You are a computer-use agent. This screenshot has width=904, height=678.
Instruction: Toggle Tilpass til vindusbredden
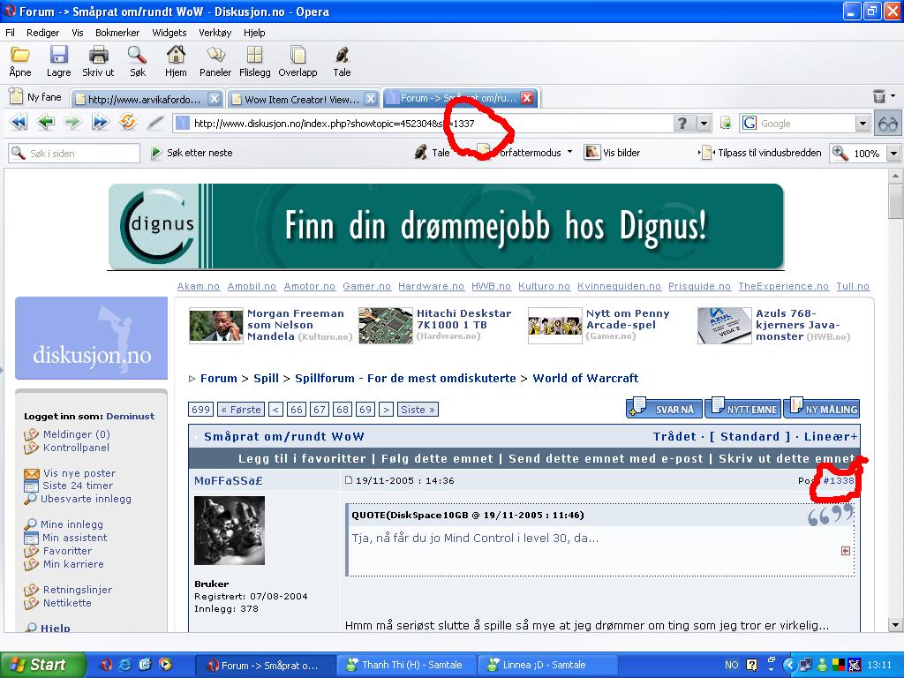[760, 153]
